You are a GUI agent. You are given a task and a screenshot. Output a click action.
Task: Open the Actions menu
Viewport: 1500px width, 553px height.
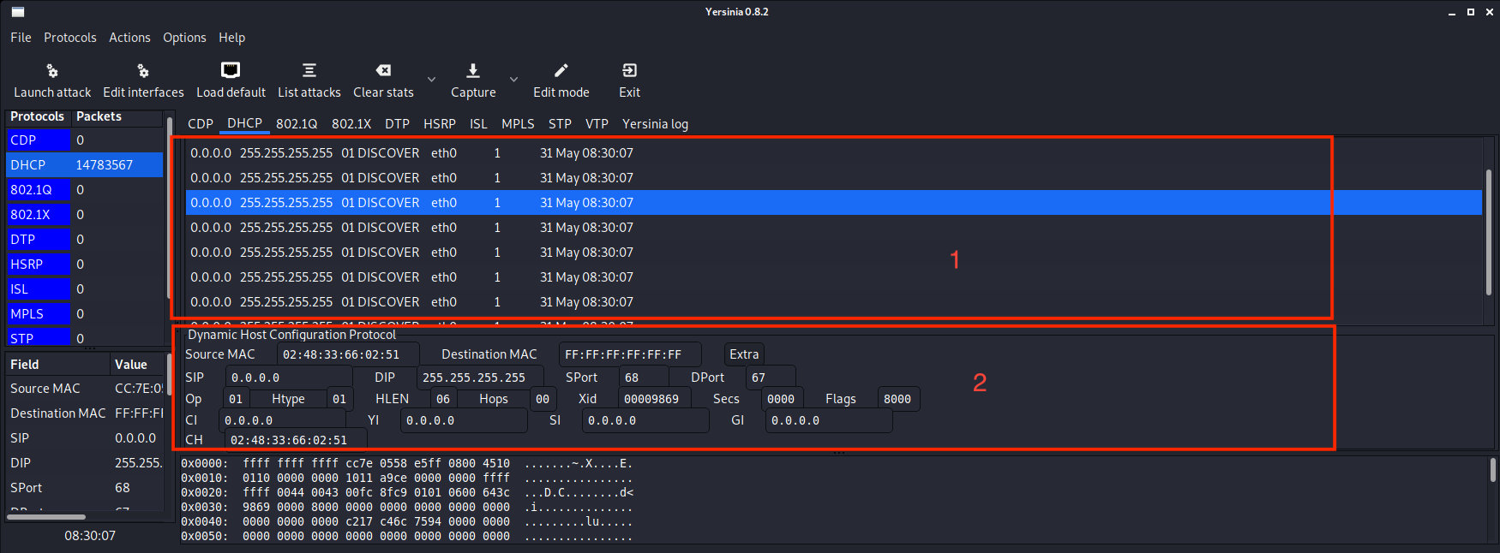pos(129,38)
